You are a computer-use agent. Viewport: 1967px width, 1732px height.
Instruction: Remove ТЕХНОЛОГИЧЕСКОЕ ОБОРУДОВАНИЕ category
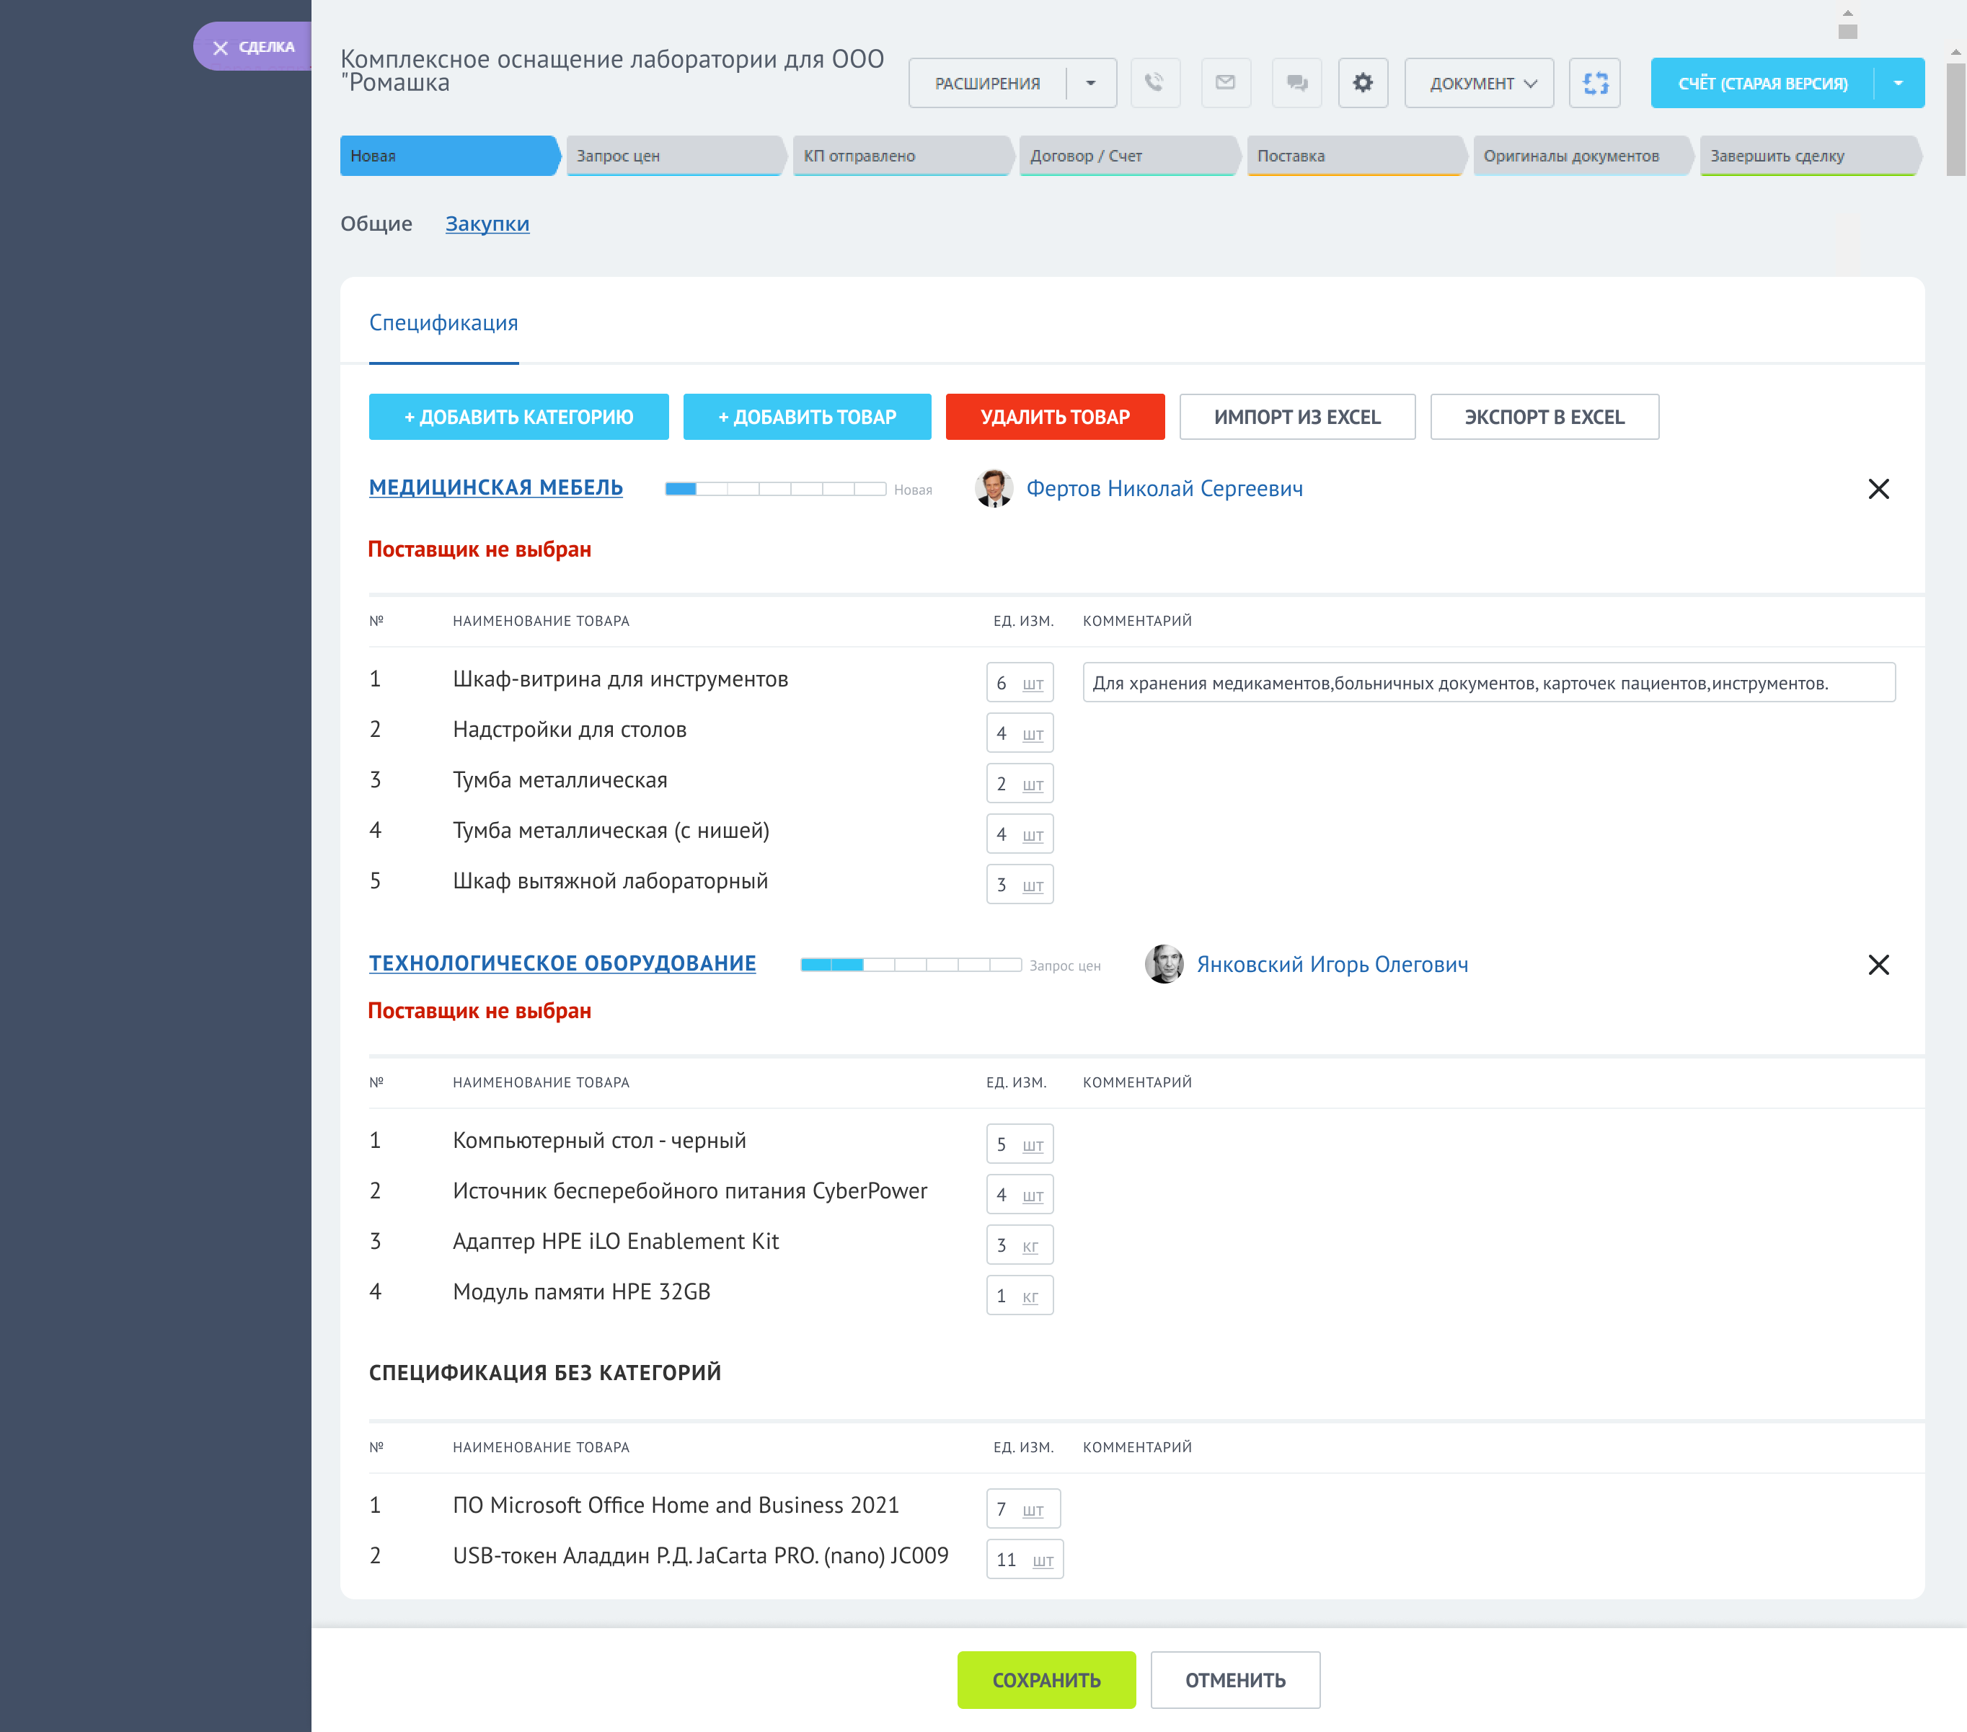1878,962
